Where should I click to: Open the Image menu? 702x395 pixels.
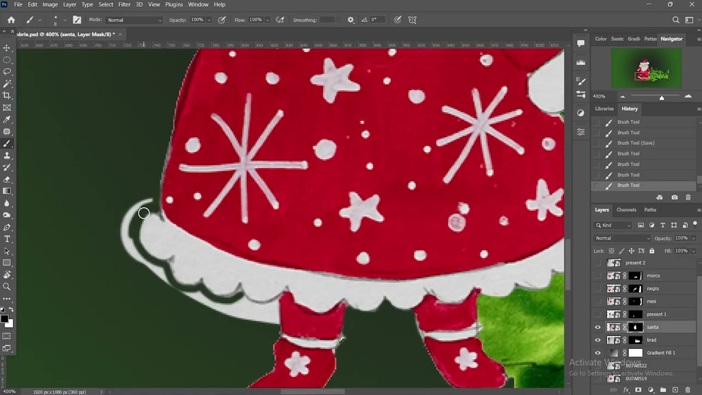point(50,4)
